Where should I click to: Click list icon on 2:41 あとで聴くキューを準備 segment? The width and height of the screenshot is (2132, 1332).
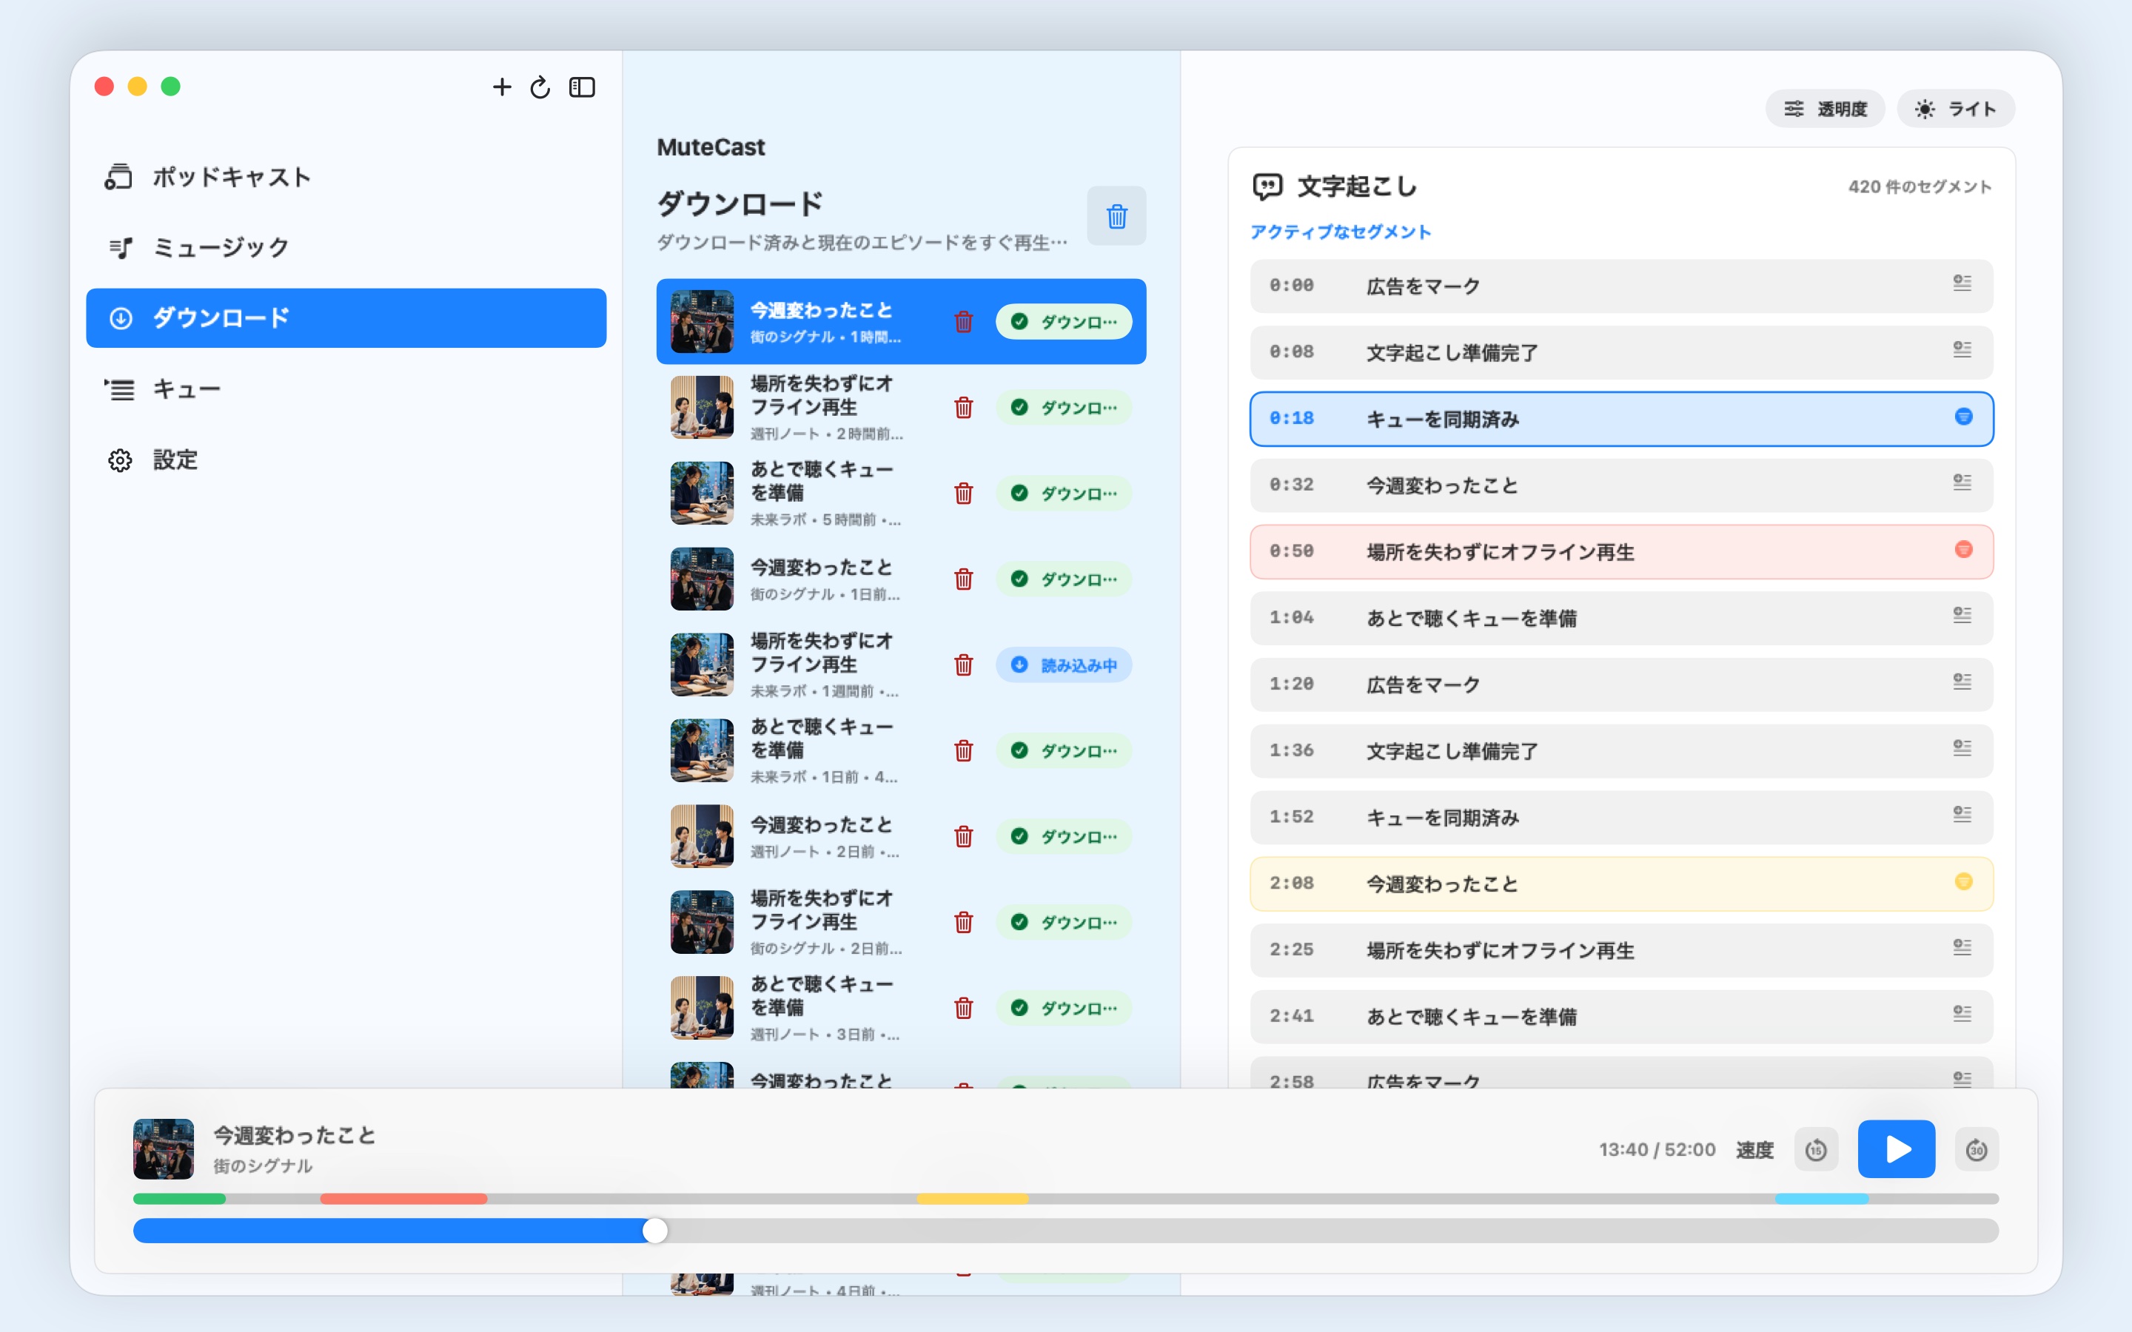1962,1013
